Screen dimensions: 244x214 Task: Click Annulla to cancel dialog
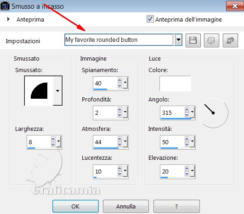126,206
